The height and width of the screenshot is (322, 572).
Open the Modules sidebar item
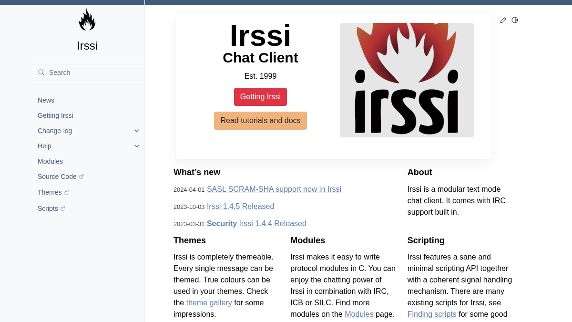click(x=50, y=161)
